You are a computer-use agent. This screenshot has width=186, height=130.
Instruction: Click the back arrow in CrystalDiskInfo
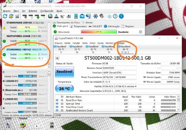(x=57, y=58)
